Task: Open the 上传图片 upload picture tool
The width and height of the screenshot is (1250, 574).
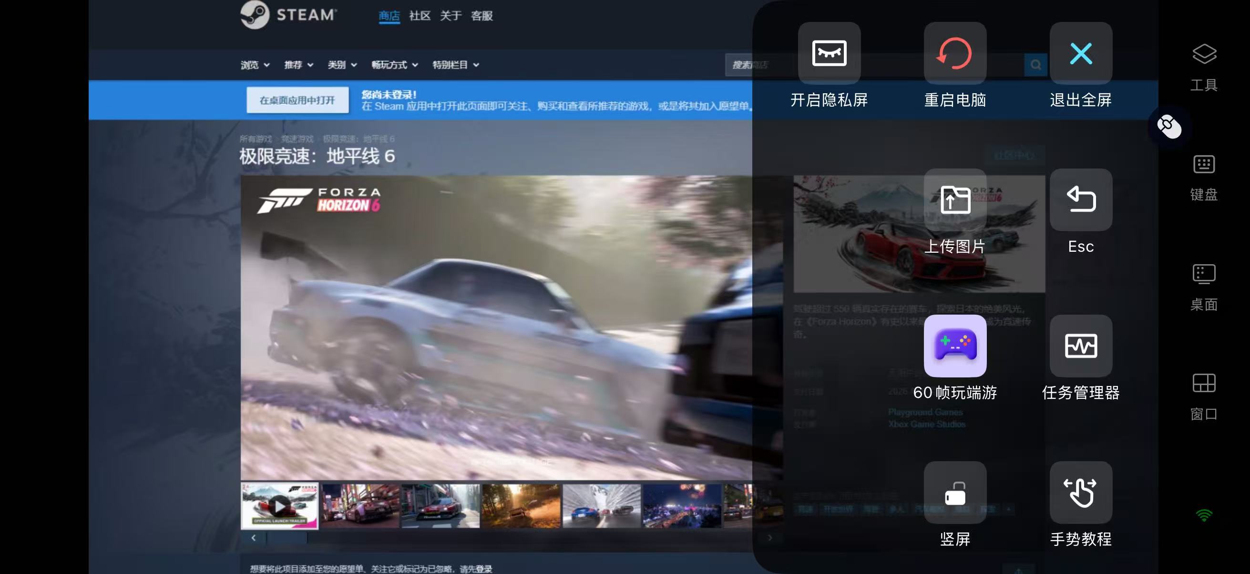Action: click(955, 199)
